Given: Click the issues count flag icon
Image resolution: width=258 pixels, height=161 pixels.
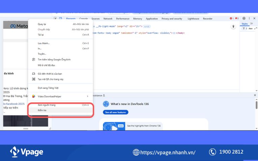Looking at the screenshot, I should (237, 19).
